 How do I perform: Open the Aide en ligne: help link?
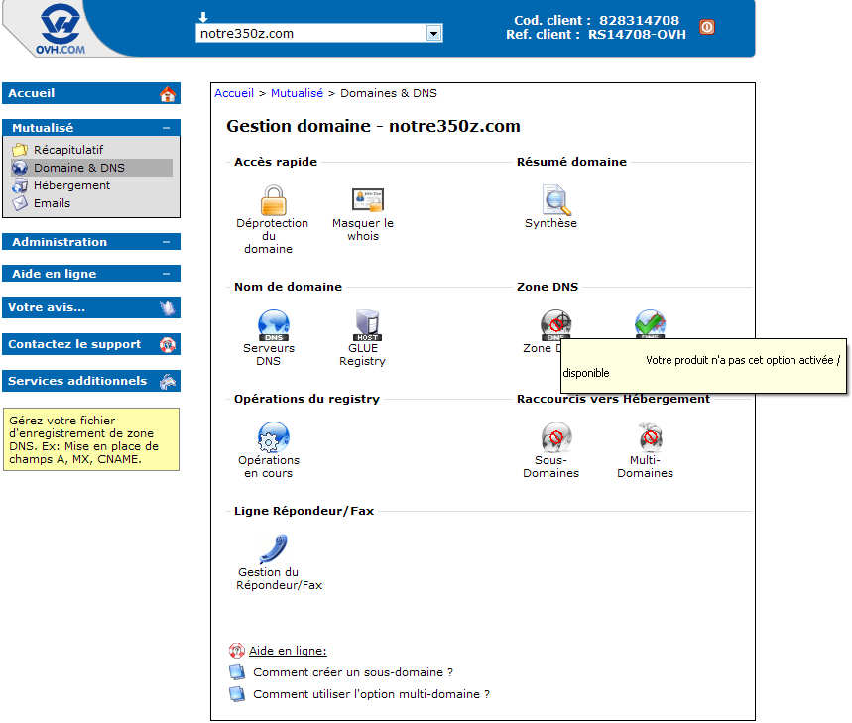[288, 651]
